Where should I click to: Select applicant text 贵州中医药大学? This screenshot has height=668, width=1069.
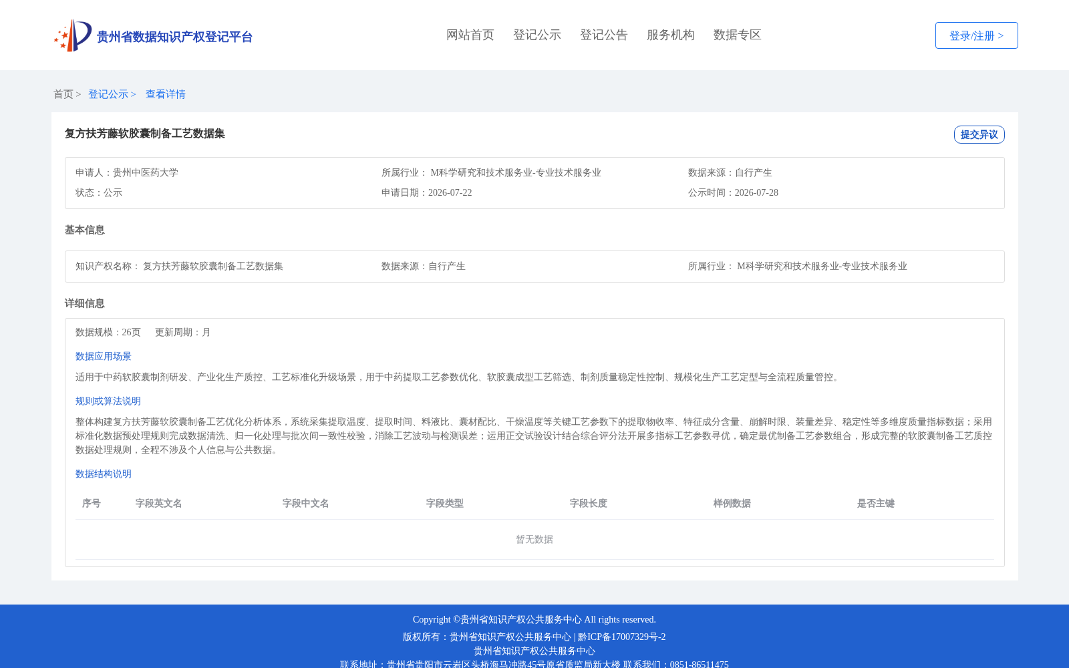[x=146, y=172]
